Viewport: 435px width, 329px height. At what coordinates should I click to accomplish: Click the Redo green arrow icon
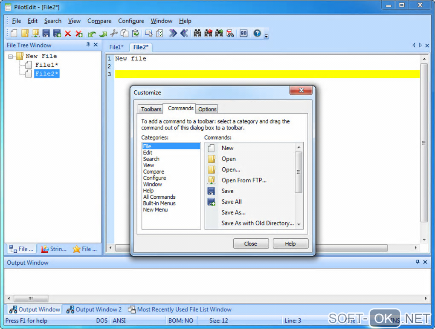tap(103, 34)
